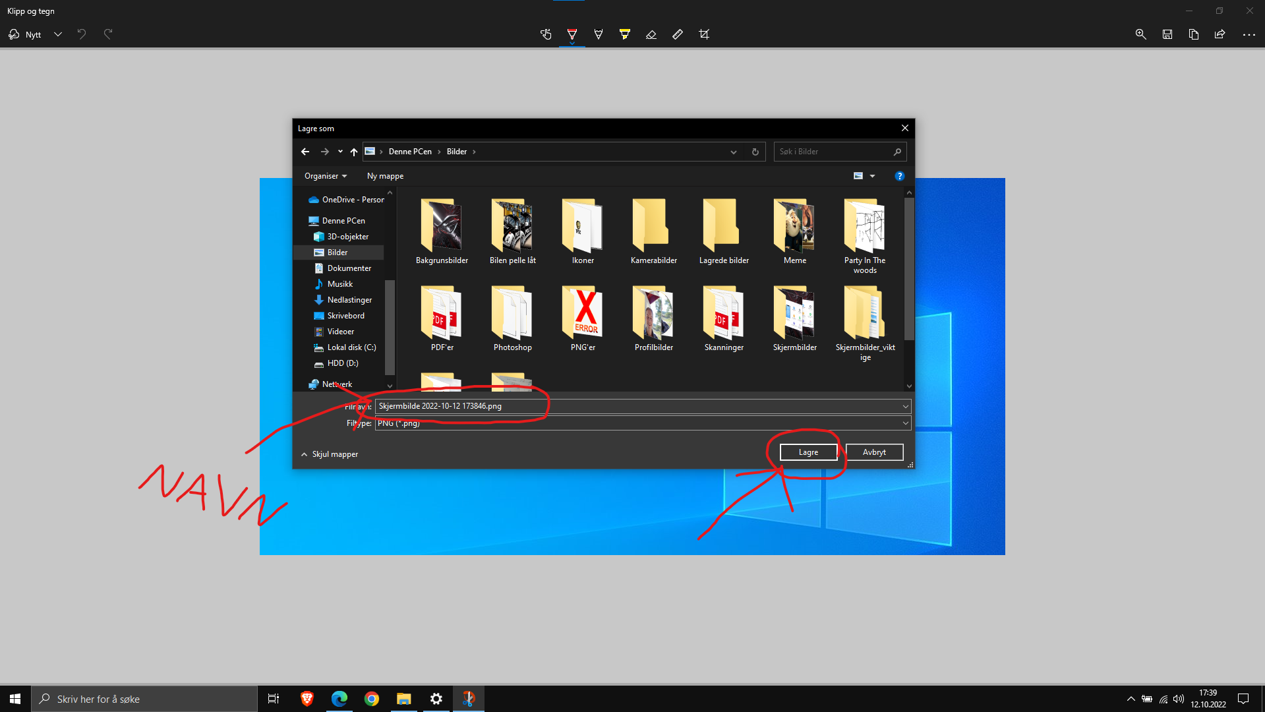
Task: Create a folder with Ny mappe
Action: tap(385, 176)
